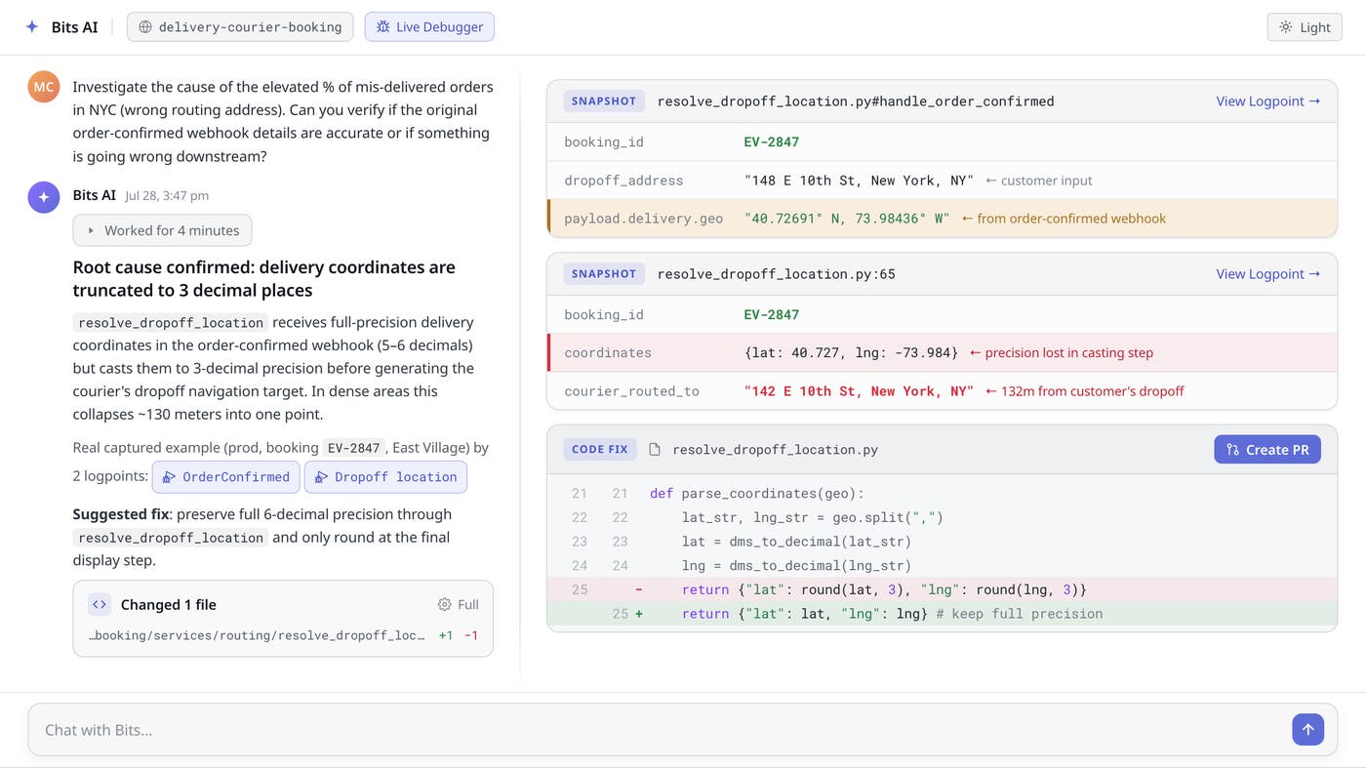The width and height of the screenshot is (1366, 768).
Task: Click the Root cause confirmed heading
Action: 263,278
